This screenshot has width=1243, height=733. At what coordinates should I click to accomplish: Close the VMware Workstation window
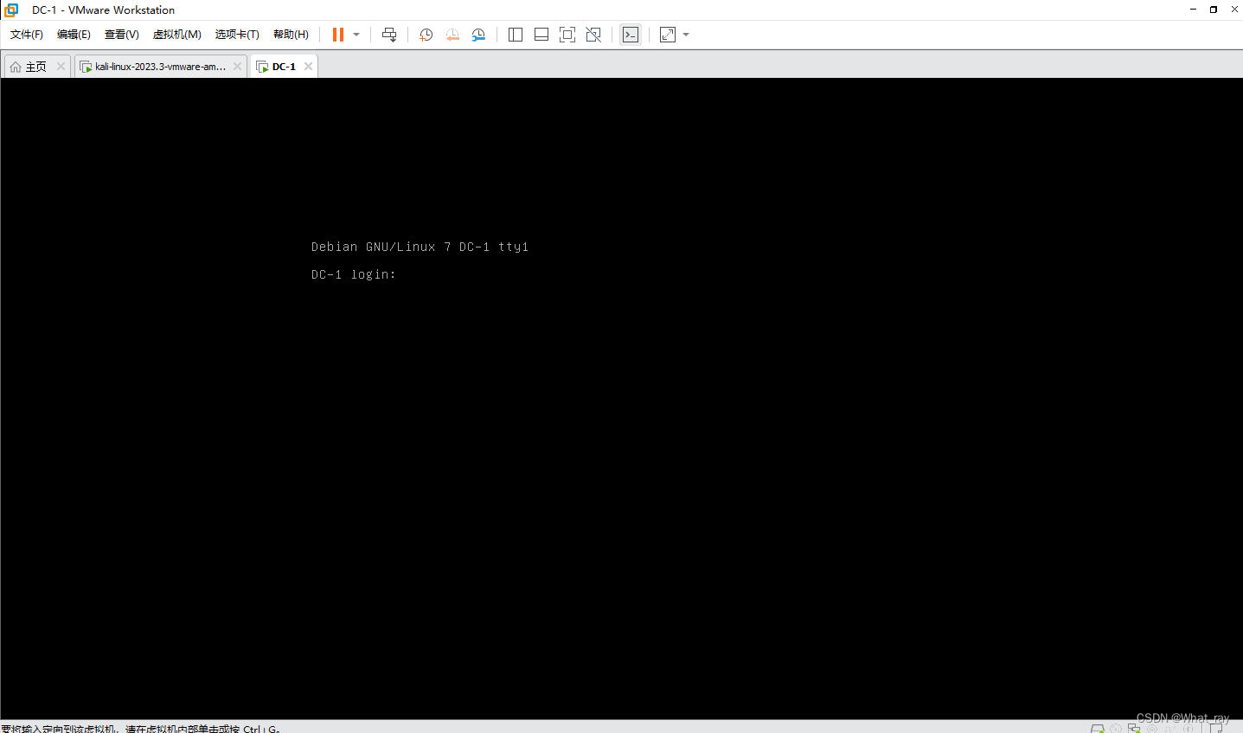1234,10
